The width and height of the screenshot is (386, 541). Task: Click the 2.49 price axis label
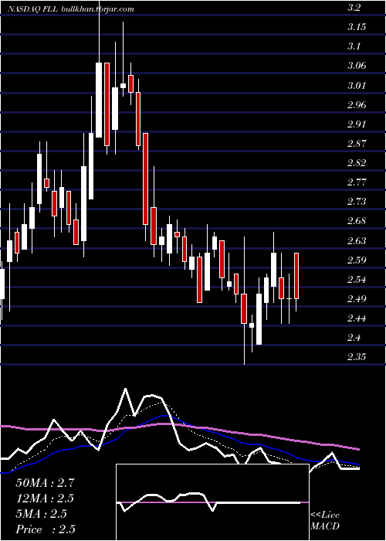(x=357, y=298)
